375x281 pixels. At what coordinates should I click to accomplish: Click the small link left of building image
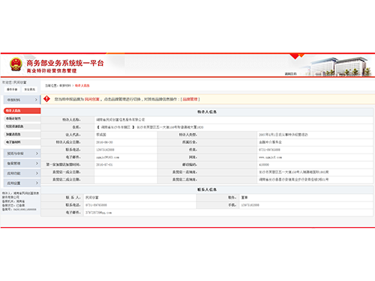290,74
